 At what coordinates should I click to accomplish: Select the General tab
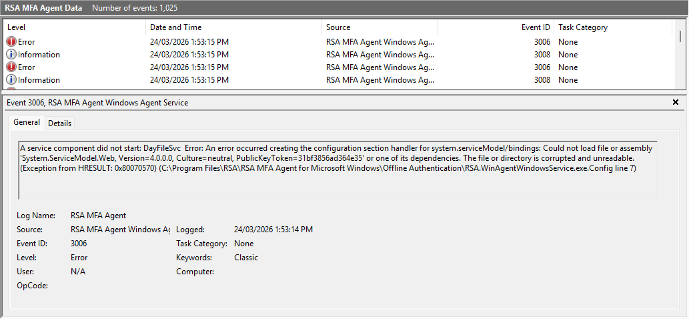27,122
